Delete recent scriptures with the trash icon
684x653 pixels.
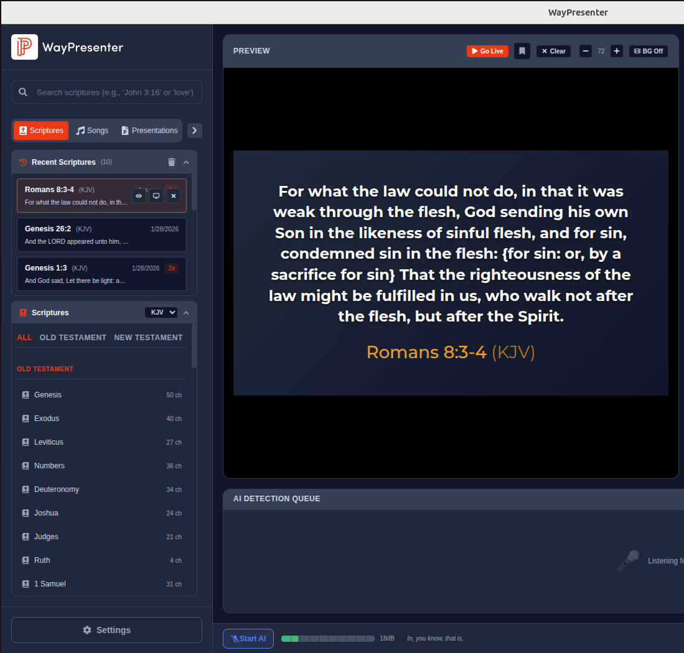pyautogui.click(x=172, y=162)
